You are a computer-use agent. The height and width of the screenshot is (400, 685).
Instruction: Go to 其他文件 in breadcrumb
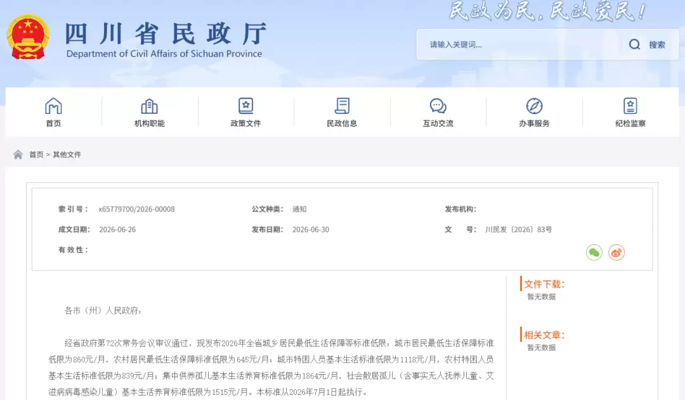[x=67, y=154]
